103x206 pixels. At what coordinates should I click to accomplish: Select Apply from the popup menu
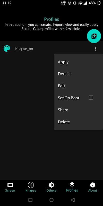[x=63, y=62]
